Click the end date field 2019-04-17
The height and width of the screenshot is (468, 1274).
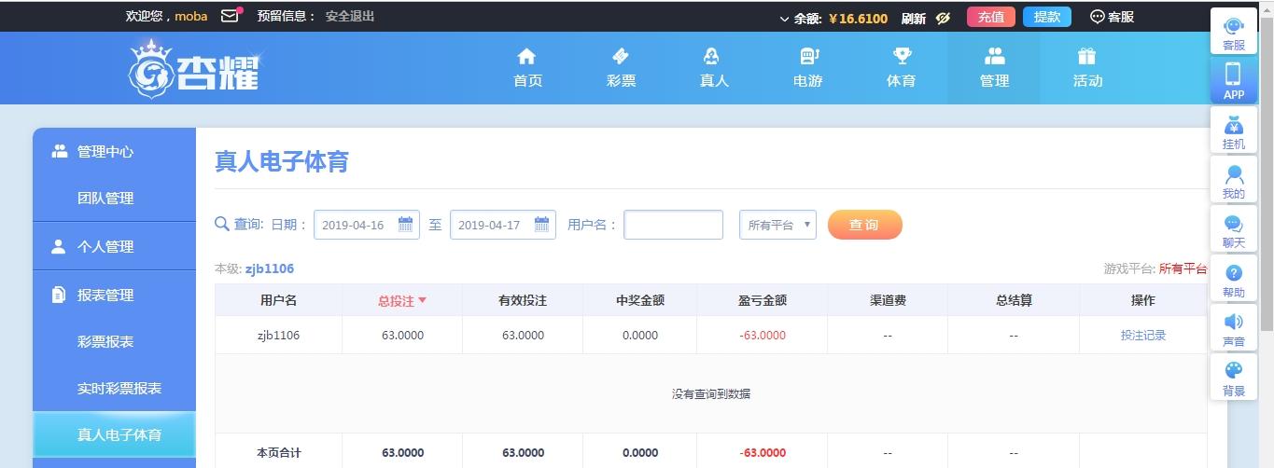tap(502, 225)
